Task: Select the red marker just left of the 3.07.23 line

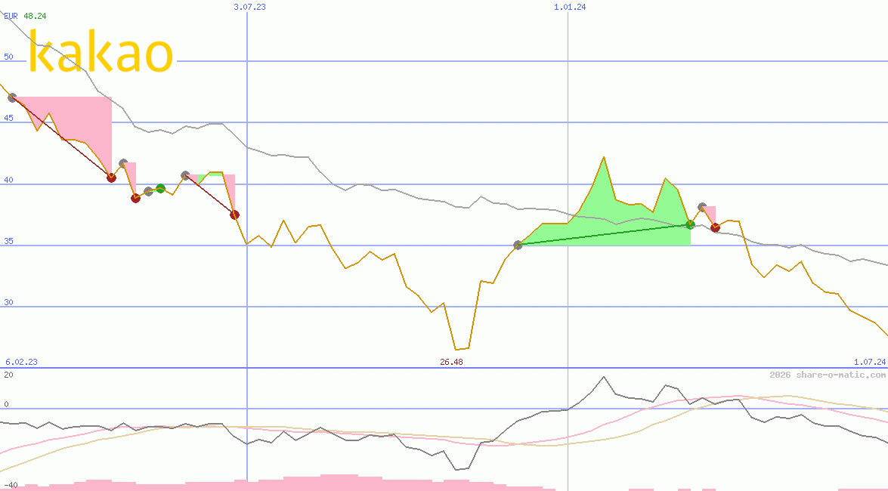Action: pos(234,215)
